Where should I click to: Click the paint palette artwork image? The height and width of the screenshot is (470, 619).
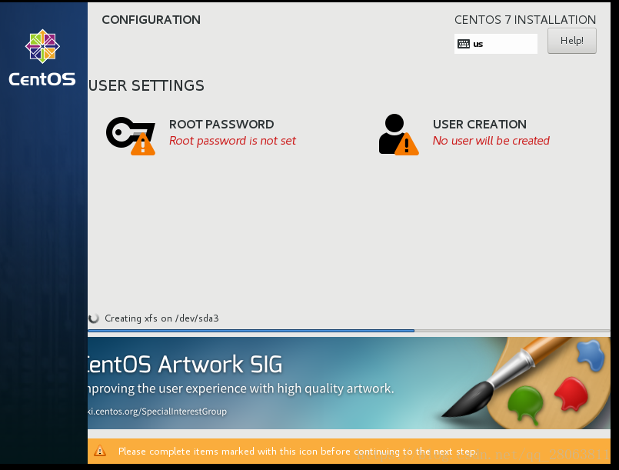(527, 383)
